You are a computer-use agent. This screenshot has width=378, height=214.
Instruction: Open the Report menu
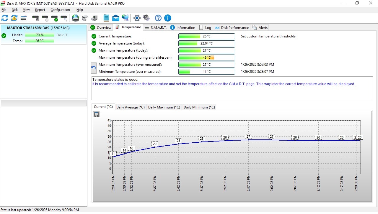tap(40, 10)
